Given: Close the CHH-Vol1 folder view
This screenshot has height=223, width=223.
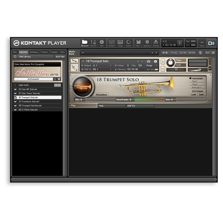Looking at the screenshot, I should point(59,85).
